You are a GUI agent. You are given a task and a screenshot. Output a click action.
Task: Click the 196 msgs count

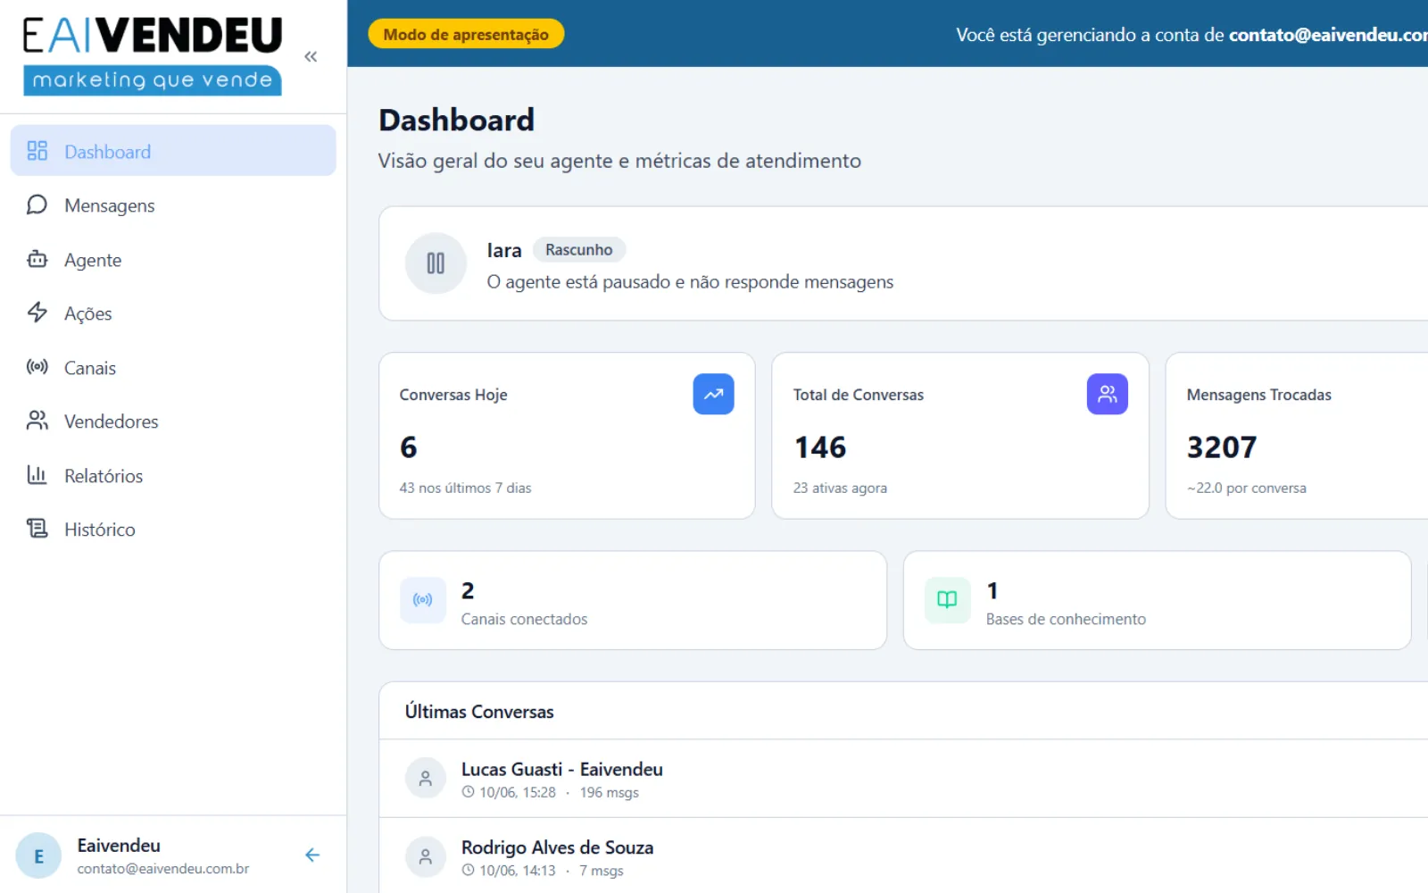tap(610, 792)
